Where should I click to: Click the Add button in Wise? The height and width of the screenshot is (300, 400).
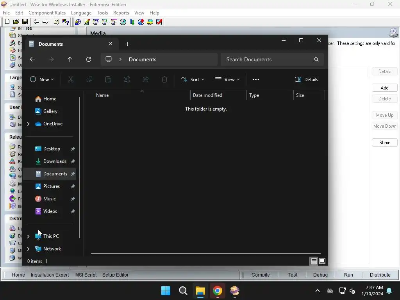pos(384,88)
